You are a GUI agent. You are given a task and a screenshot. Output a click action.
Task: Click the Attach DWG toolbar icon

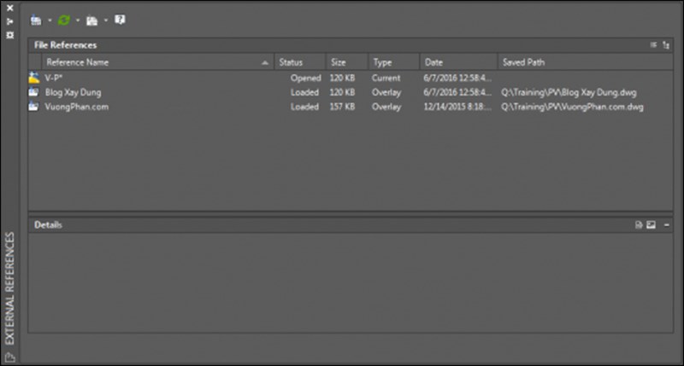pos(35,19)
